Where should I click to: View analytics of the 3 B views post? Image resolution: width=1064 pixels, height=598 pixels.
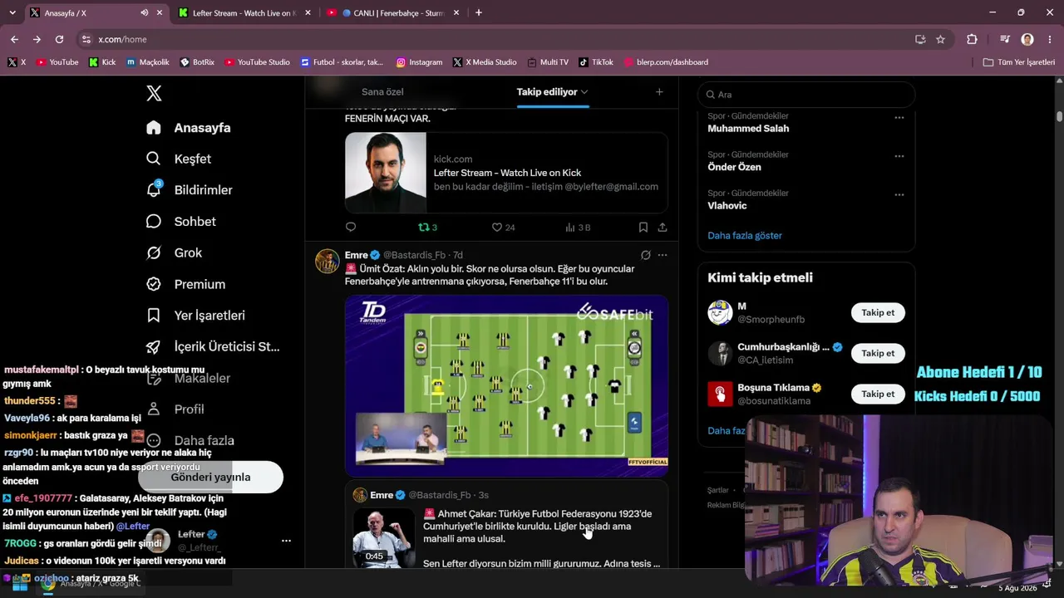pos(578,228)
